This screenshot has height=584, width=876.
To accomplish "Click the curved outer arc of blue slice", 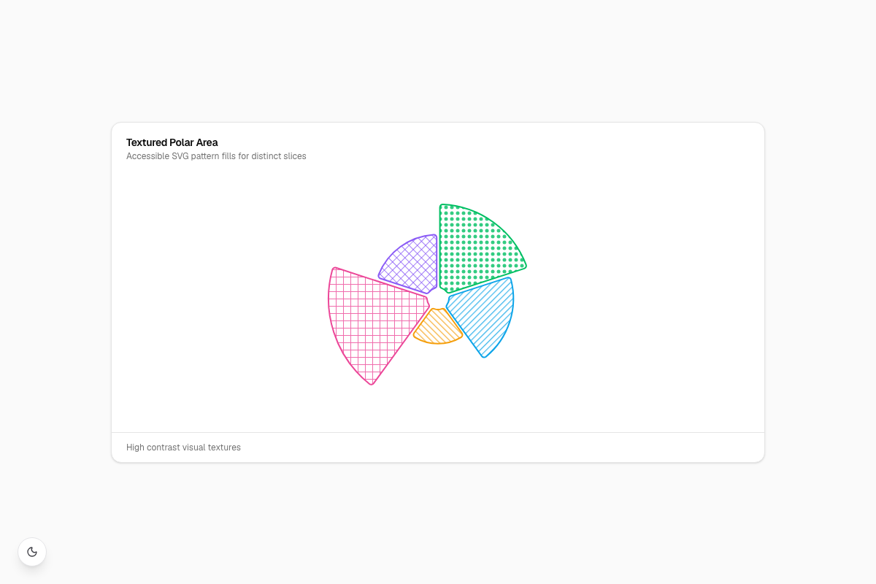I will (x=509, y=321).
